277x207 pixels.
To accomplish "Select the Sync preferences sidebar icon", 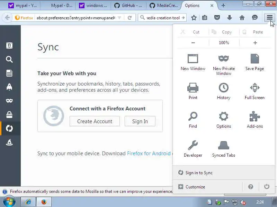I will pyautogui.click(x=9, y=128).
